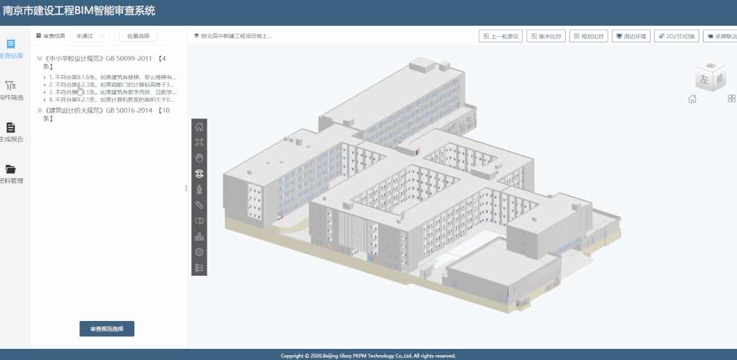Open the 构件筛选 filter section
Image resolution: width=737 pixels, height=360 pixels.
[x=11, y=91]
